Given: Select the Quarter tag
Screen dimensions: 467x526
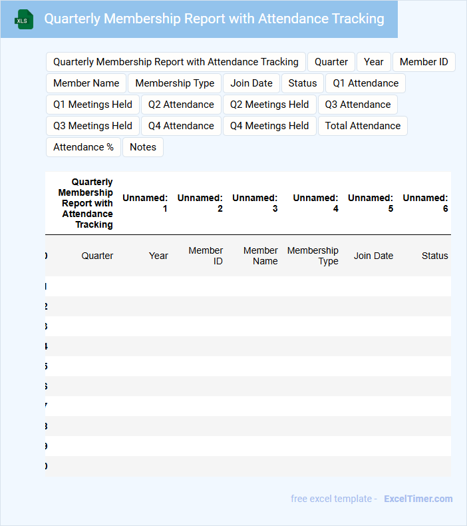Looking at the screenshot, I should click(x=331, y=62).
